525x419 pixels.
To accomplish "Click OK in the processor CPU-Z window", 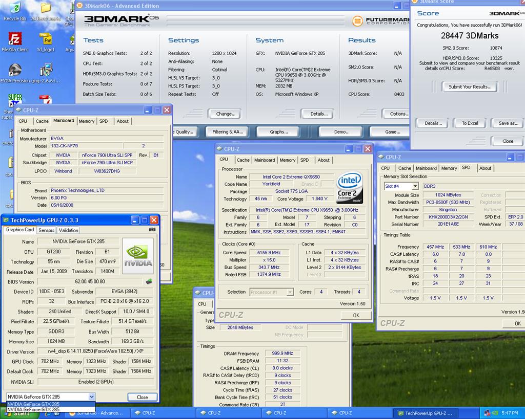I will 356,315.
